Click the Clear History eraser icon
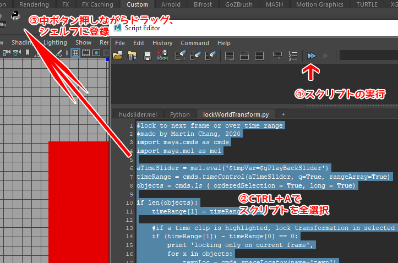 point(181,56)
